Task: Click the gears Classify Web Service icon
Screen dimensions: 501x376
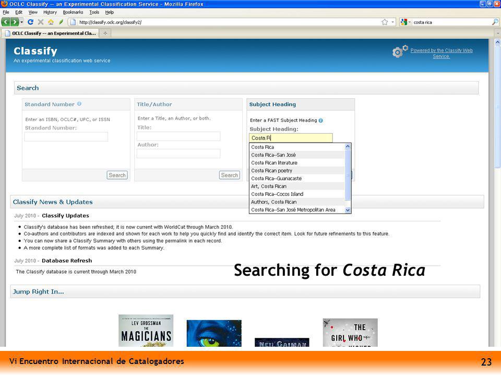Action: click(x=400, y=51)
